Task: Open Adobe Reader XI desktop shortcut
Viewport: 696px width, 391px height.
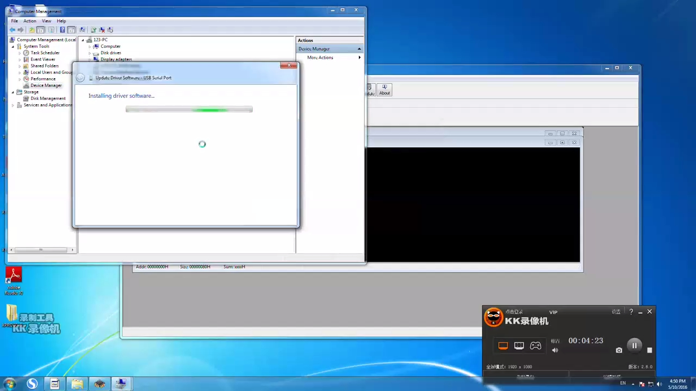Action: 14,281
